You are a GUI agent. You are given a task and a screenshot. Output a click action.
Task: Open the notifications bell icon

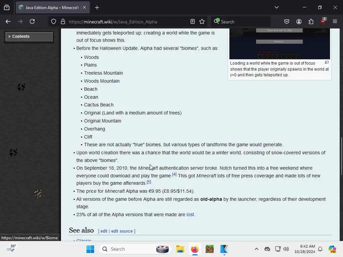pyautogui.click(x=320, y=249)
